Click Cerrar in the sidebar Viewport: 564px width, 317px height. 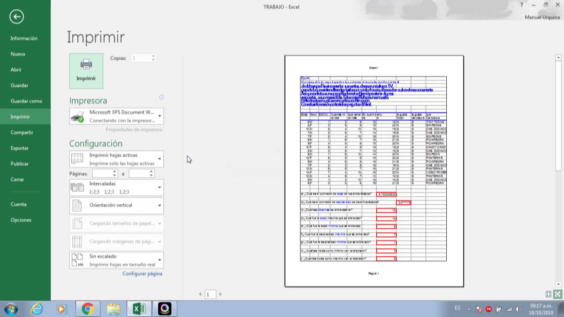pos(18,179)
